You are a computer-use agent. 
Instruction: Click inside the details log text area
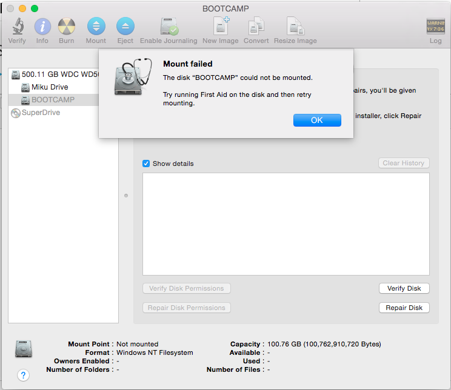[286, 224]
